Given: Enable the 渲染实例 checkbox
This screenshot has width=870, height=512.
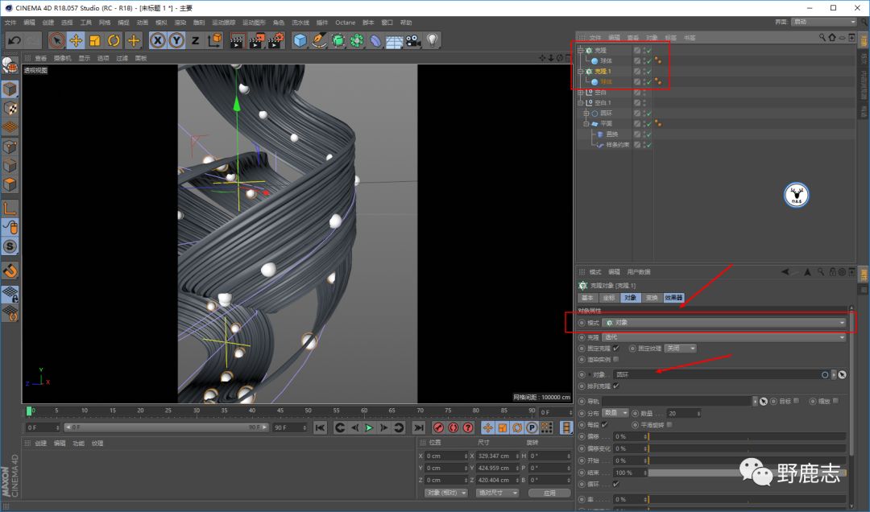Looking at the screenshot, I should [x=616, y=359].
